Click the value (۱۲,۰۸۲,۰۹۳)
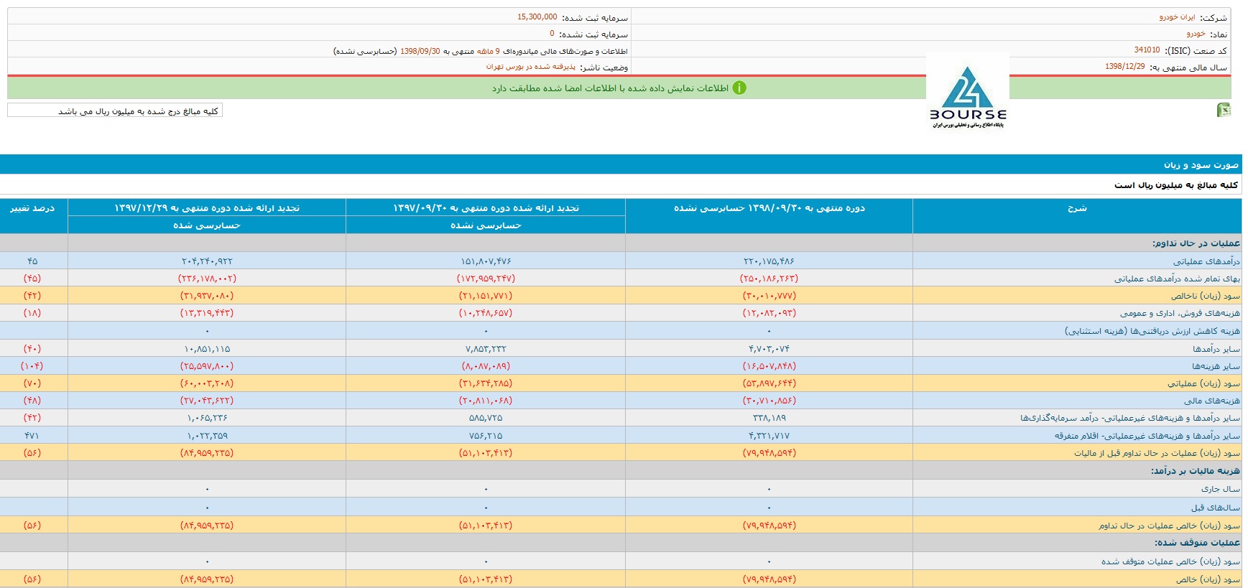The image size is (1248, 588). (769, 313)
